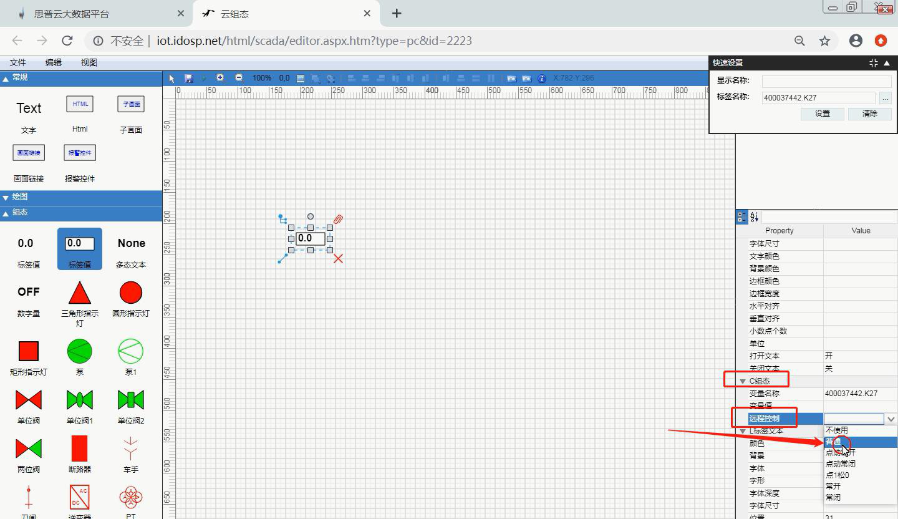898x519 pixels.
Task: Collapse the 快速设置 panel with arrow
Action: pyautogui.click(x=887, y=63)
